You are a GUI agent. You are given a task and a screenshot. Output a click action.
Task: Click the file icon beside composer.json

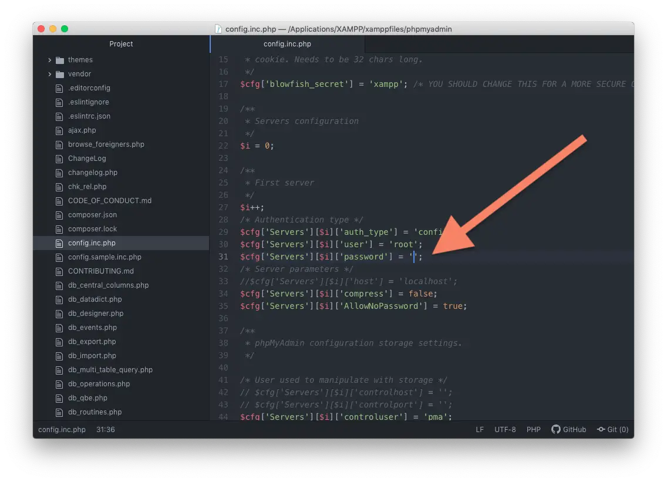pos(59,215)
